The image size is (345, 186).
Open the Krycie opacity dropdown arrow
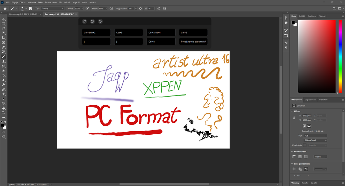(82, 8)
